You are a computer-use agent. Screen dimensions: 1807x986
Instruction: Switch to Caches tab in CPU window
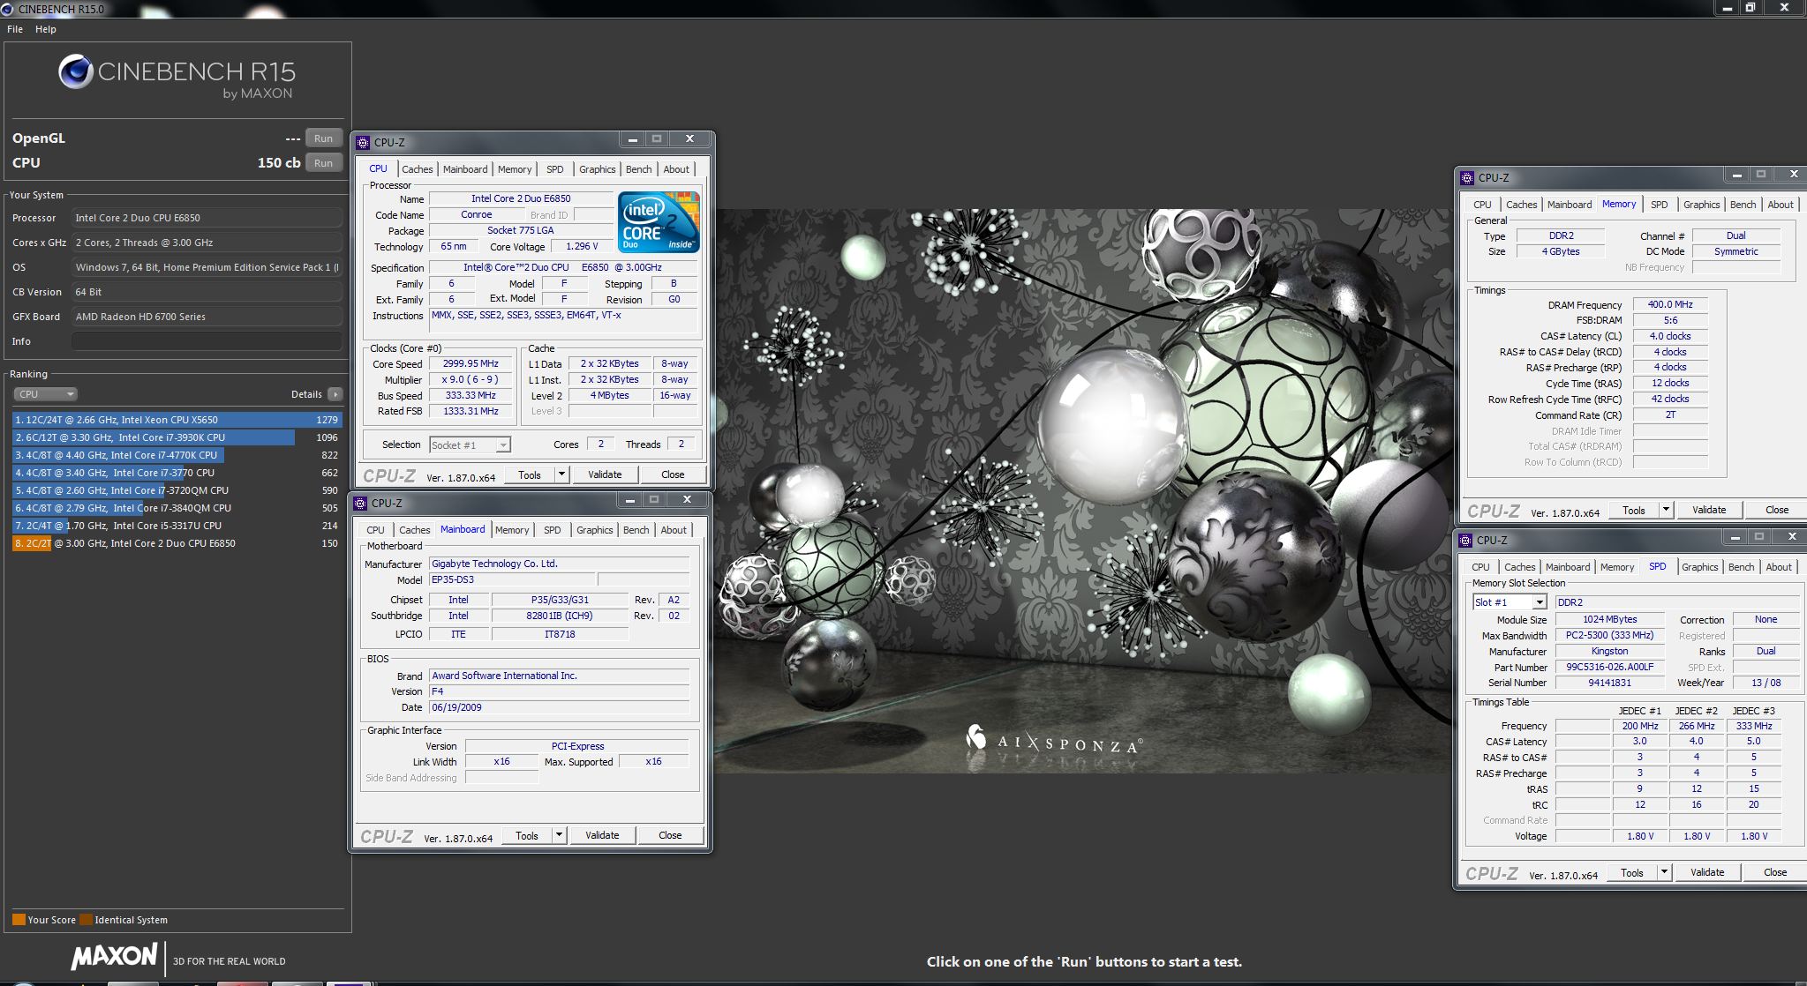click(x=418, y=169)
